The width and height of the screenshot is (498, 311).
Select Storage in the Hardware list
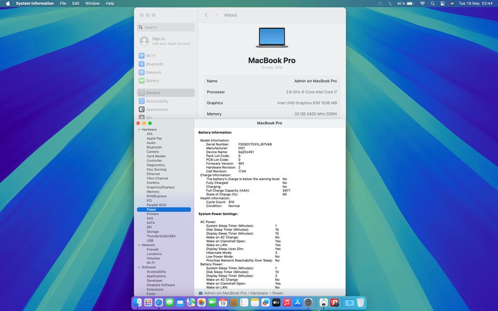pyautogui.click(x=153, y=232)
